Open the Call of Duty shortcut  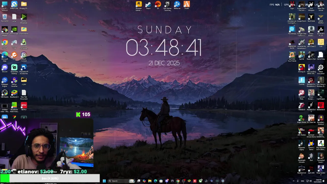[x=321, y=56]
